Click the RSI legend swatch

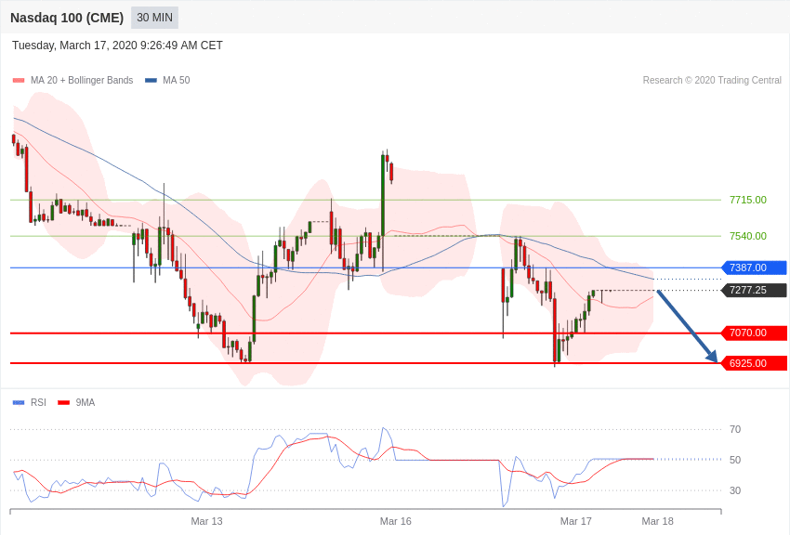pos(19,402)
